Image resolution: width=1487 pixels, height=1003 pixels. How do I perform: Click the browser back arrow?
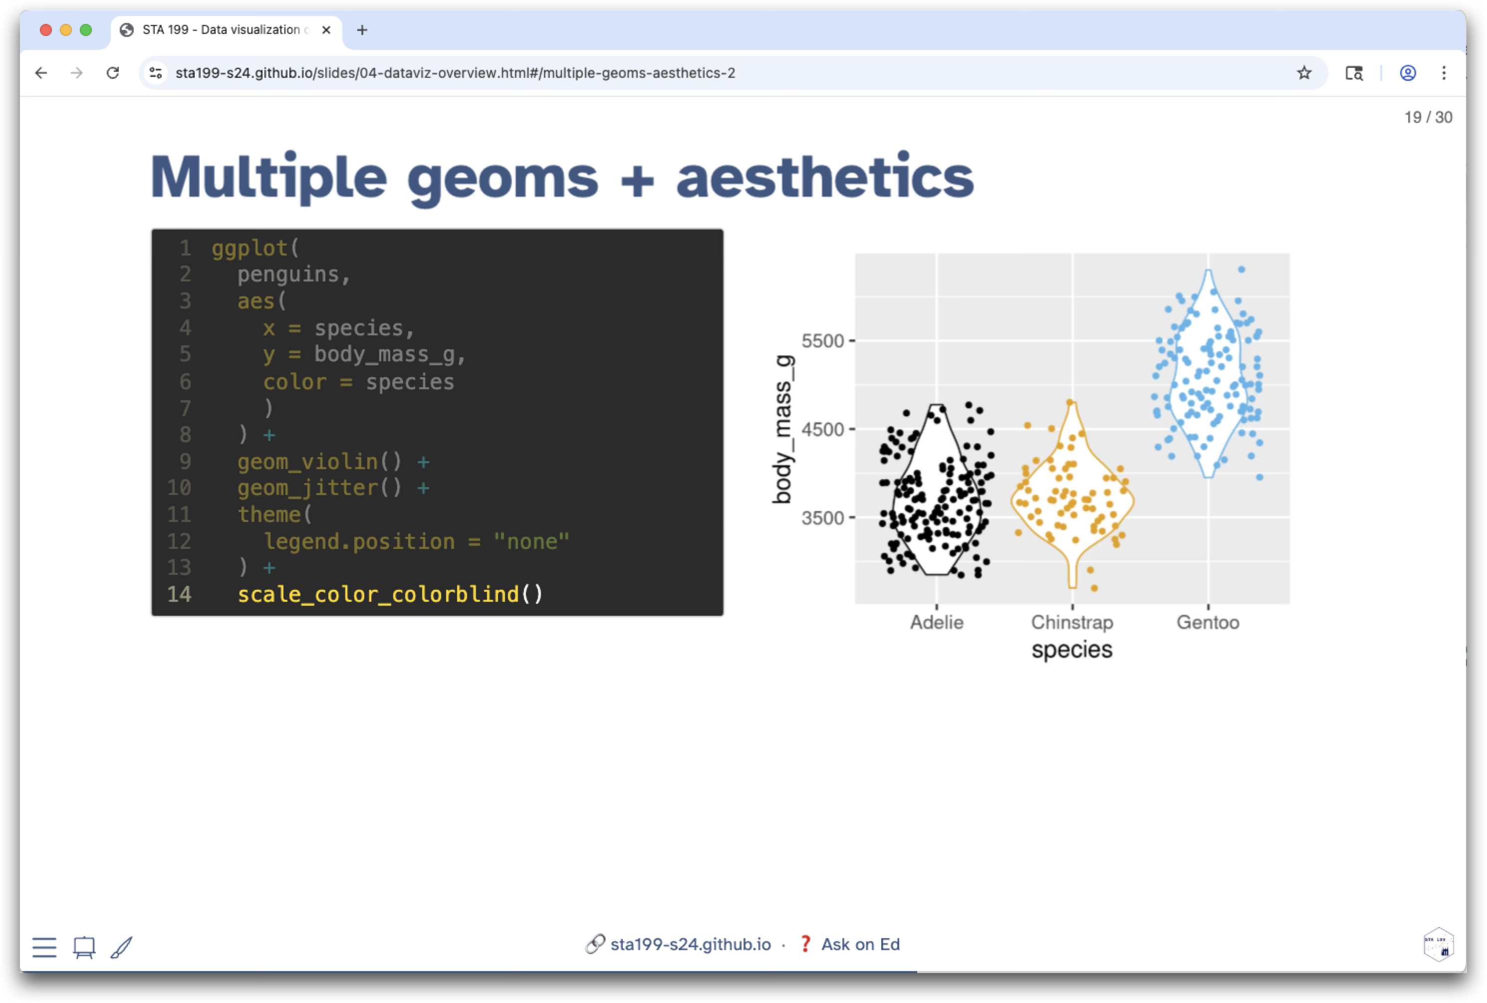click(41, 73)
